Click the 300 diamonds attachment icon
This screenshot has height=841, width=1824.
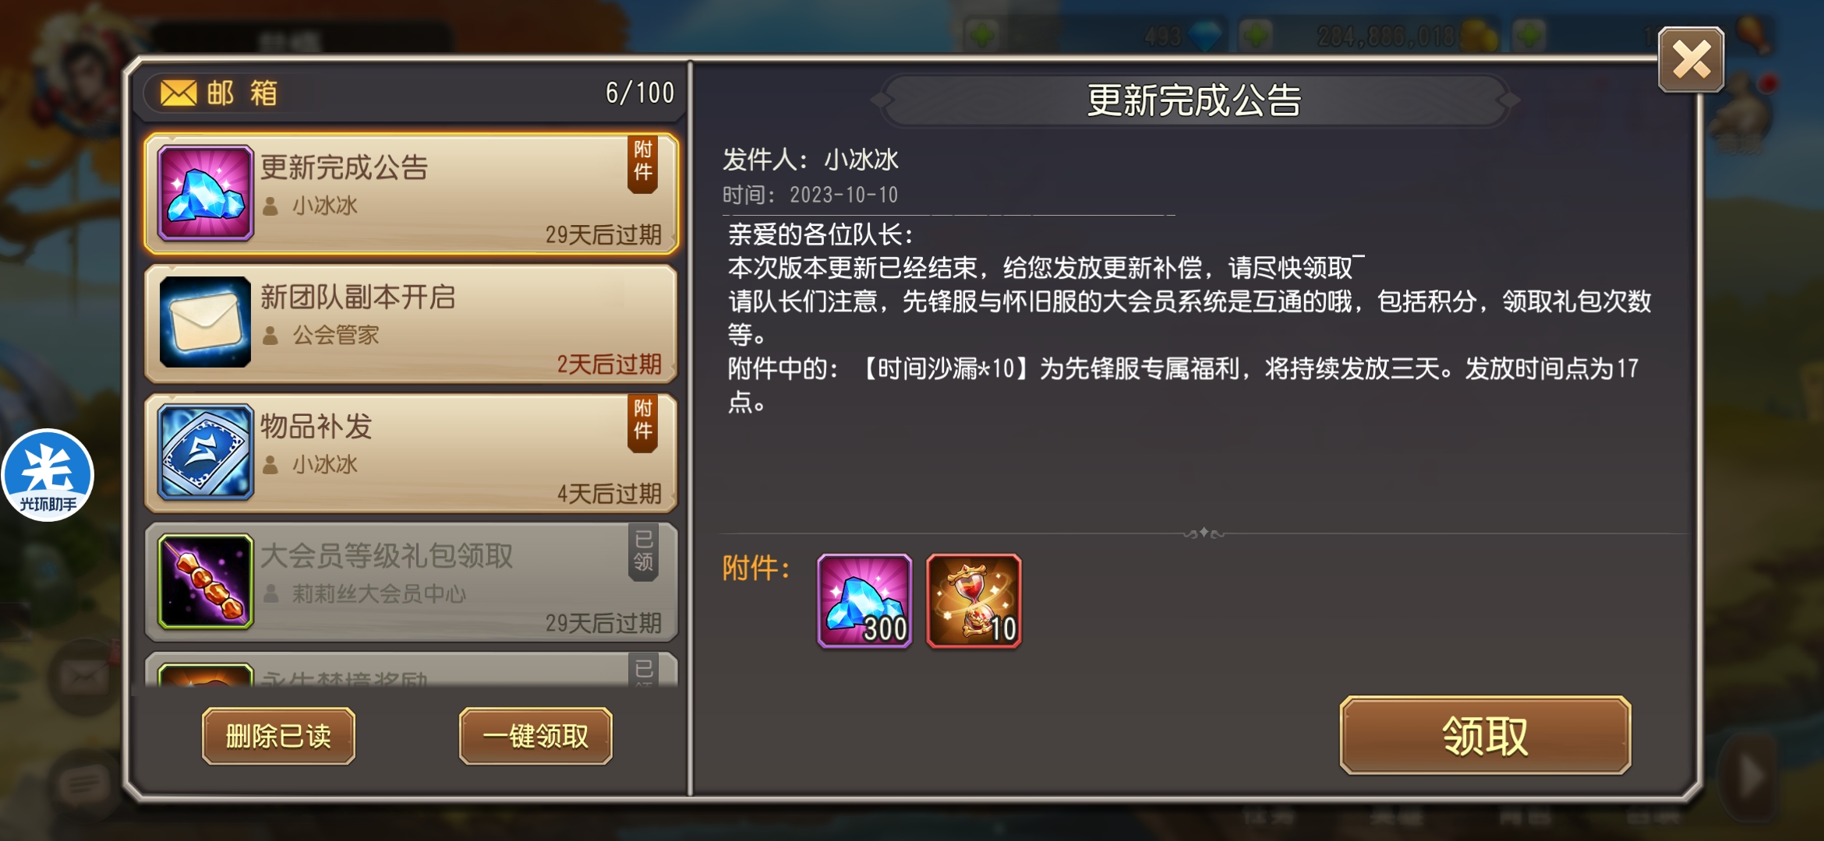(x=864, y=600)
